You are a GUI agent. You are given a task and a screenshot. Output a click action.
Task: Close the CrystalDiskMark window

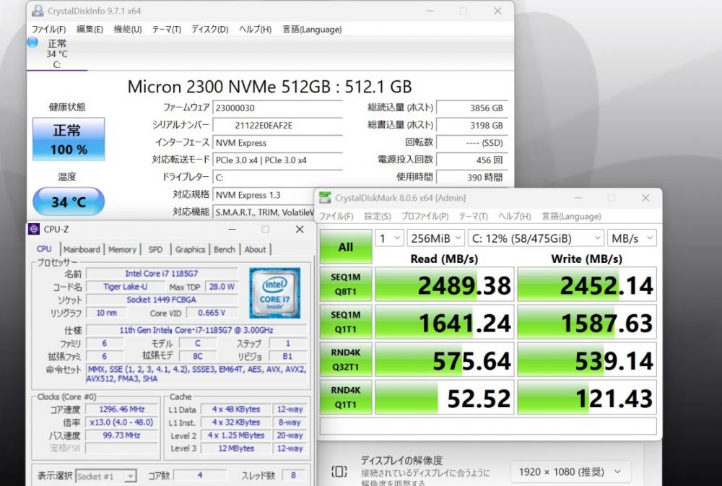(645, 198)
